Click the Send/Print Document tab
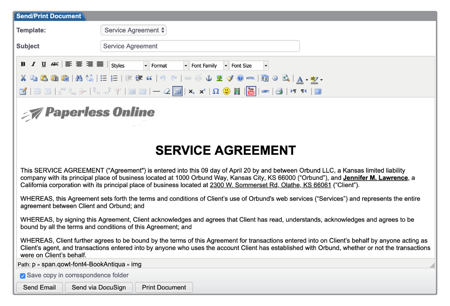 [x=49, y=16]
